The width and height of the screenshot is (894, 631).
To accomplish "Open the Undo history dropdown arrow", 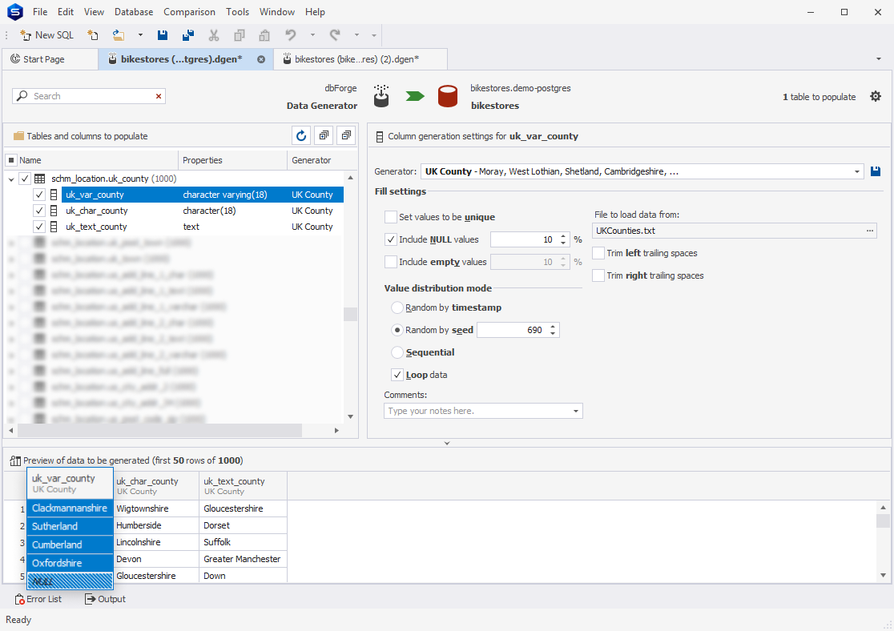I will pos(312,35).
